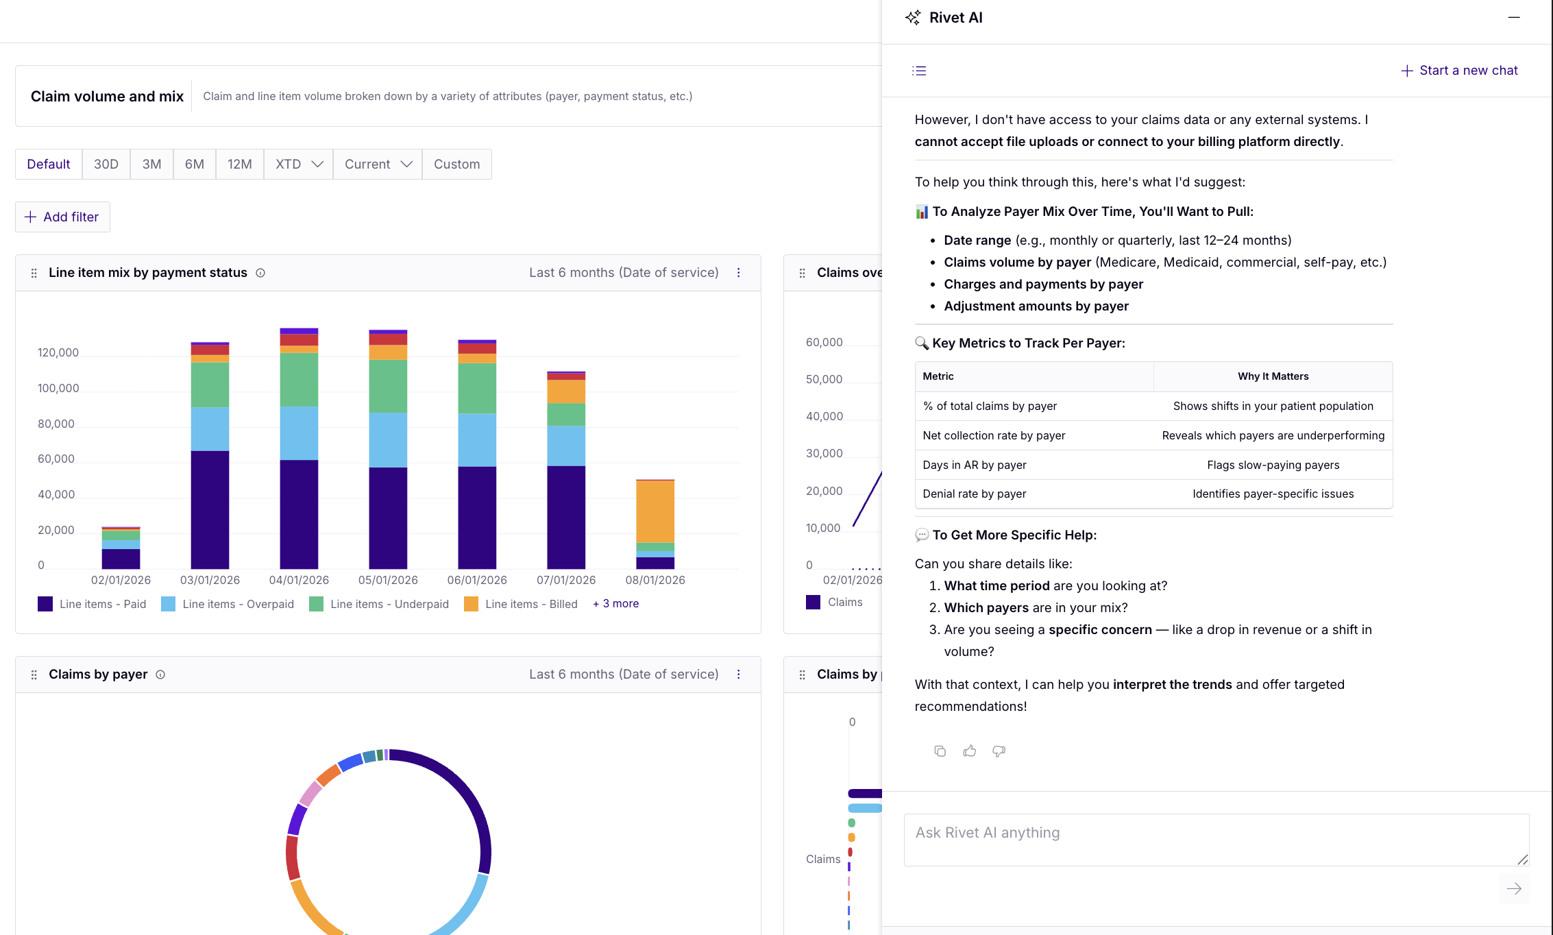The image size is (1553, 935).
Task: Expand the XTD range dropdown
Action: click(299, 165)
